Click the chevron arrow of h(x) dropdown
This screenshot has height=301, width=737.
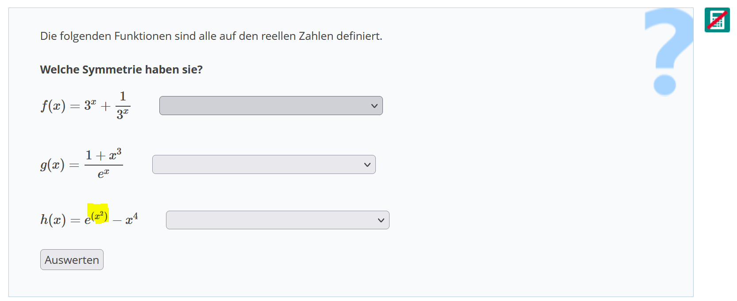(x=381, y=220)
